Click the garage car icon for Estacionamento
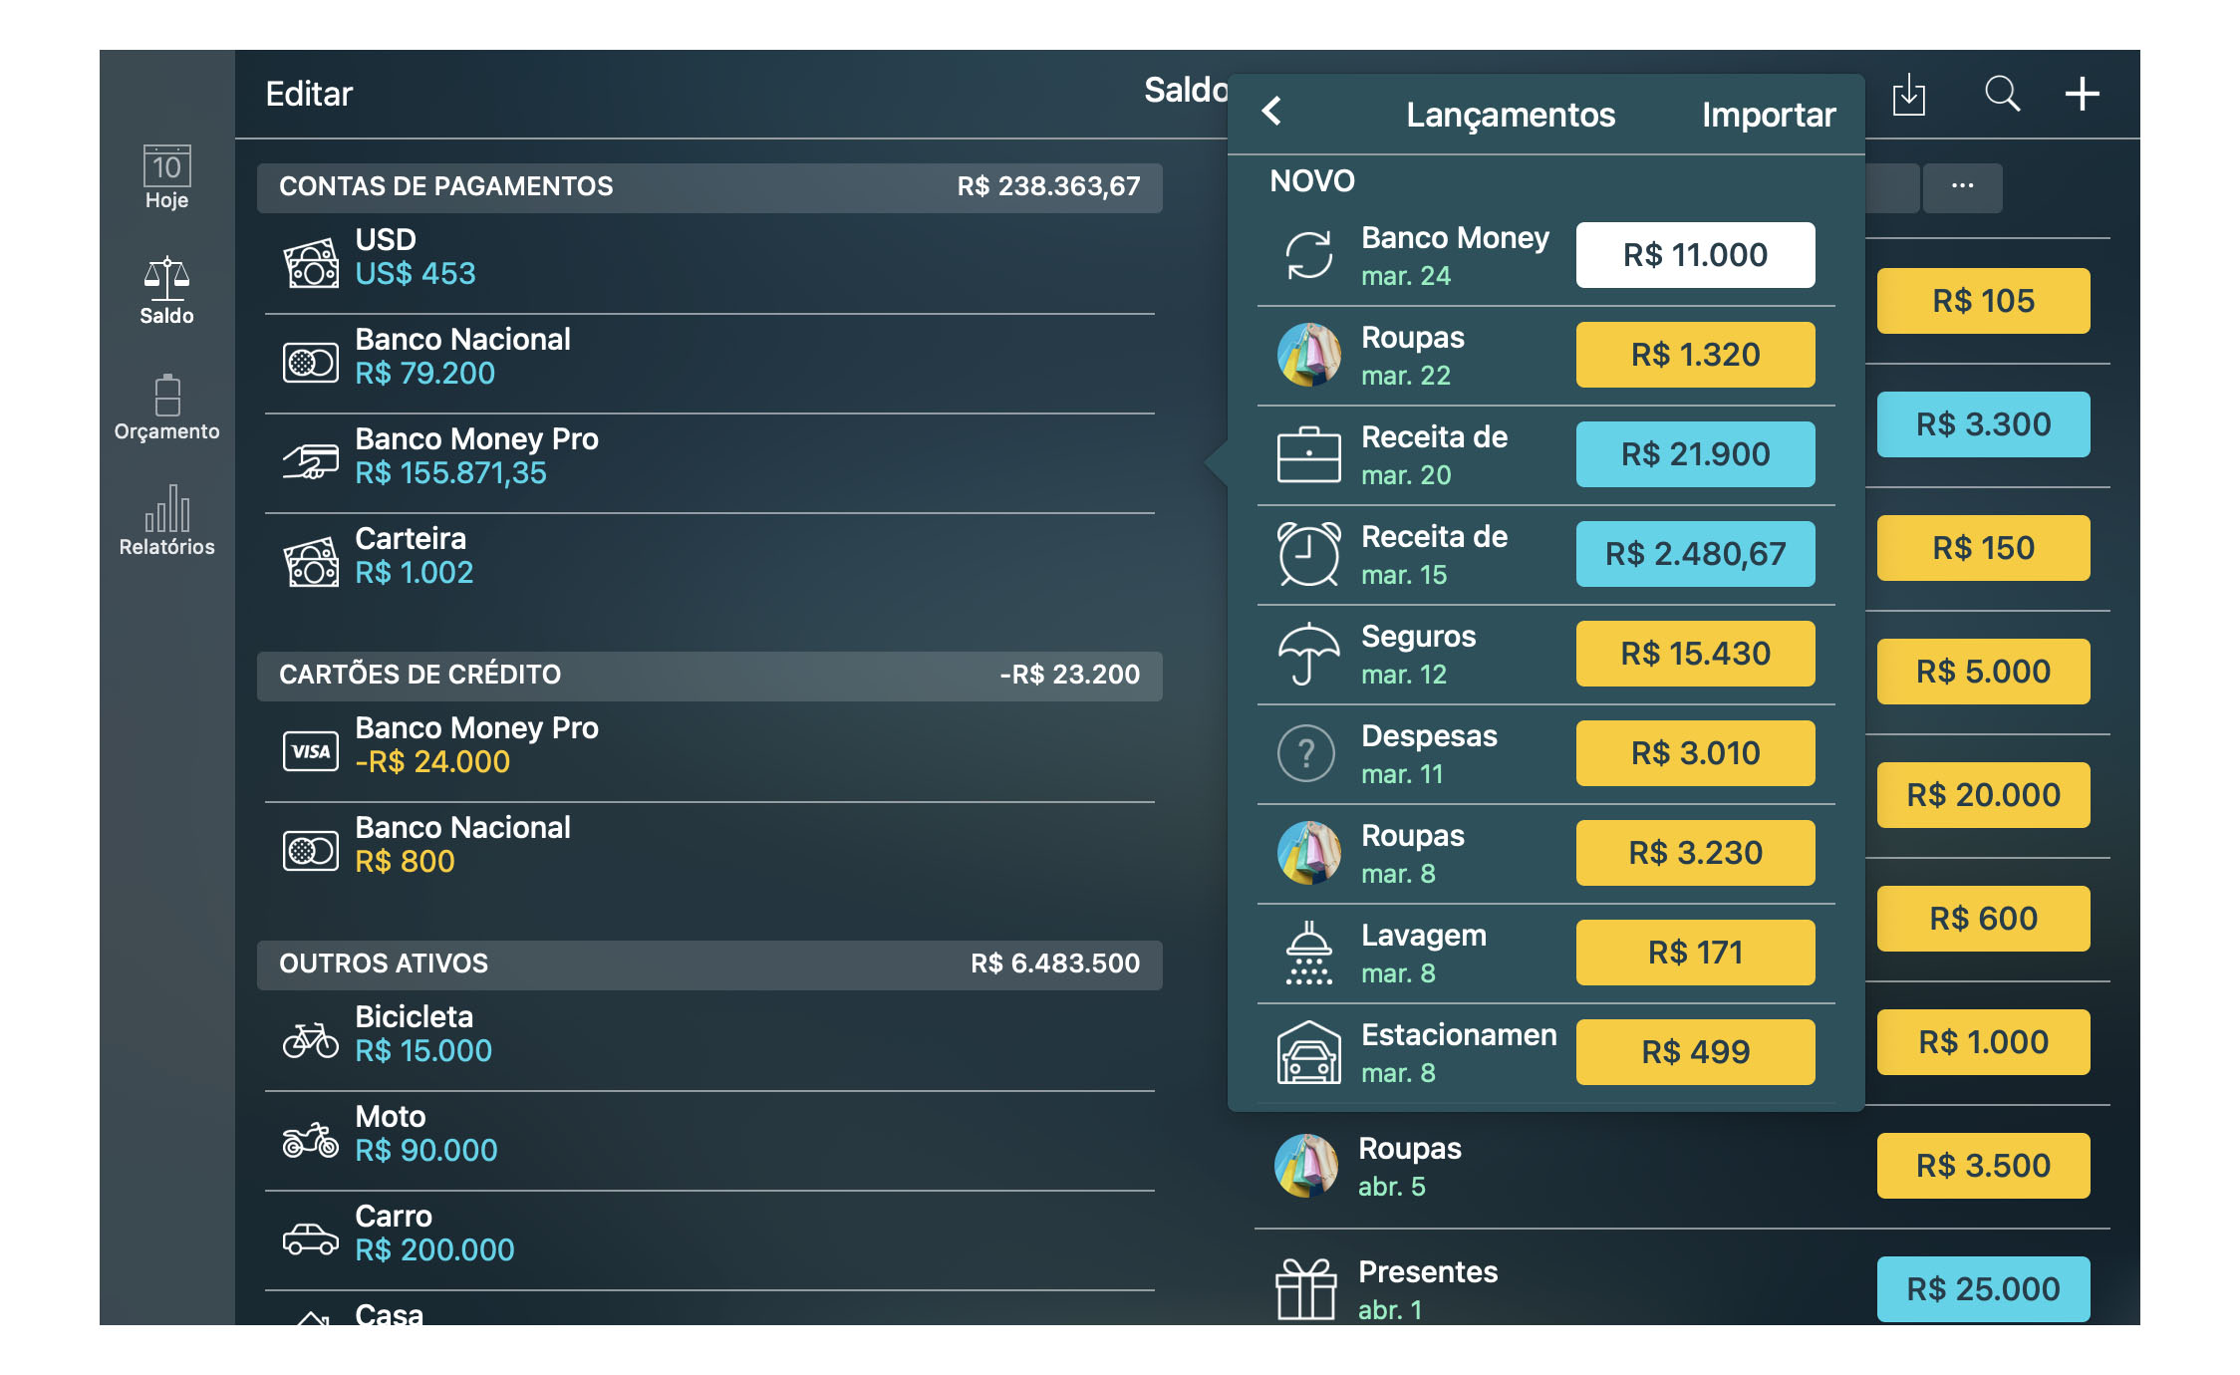2240x1375 pixels. (1308, 1052)
